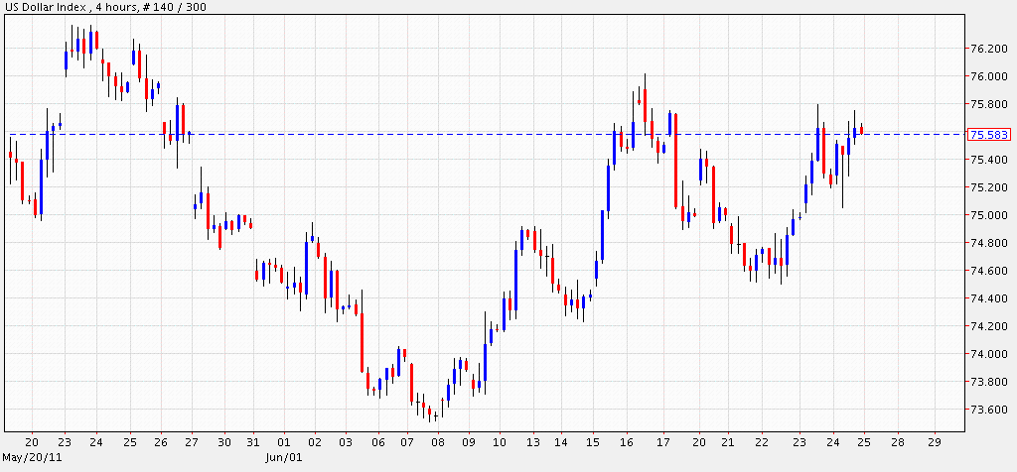This screenshot has height=472, width=1017.
Task: Select the 75.000 price level label
Action: (x=987, y=215)
